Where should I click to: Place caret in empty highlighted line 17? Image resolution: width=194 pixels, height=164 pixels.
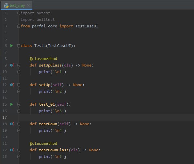[106, 117]
